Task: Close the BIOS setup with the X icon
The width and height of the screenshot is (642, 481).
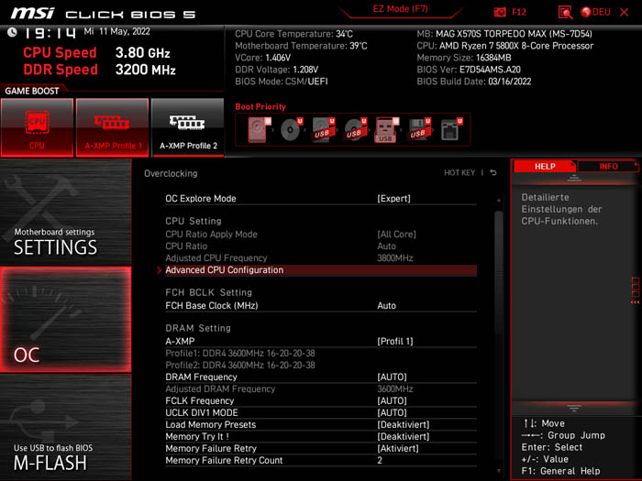Action: coord(624,12)
